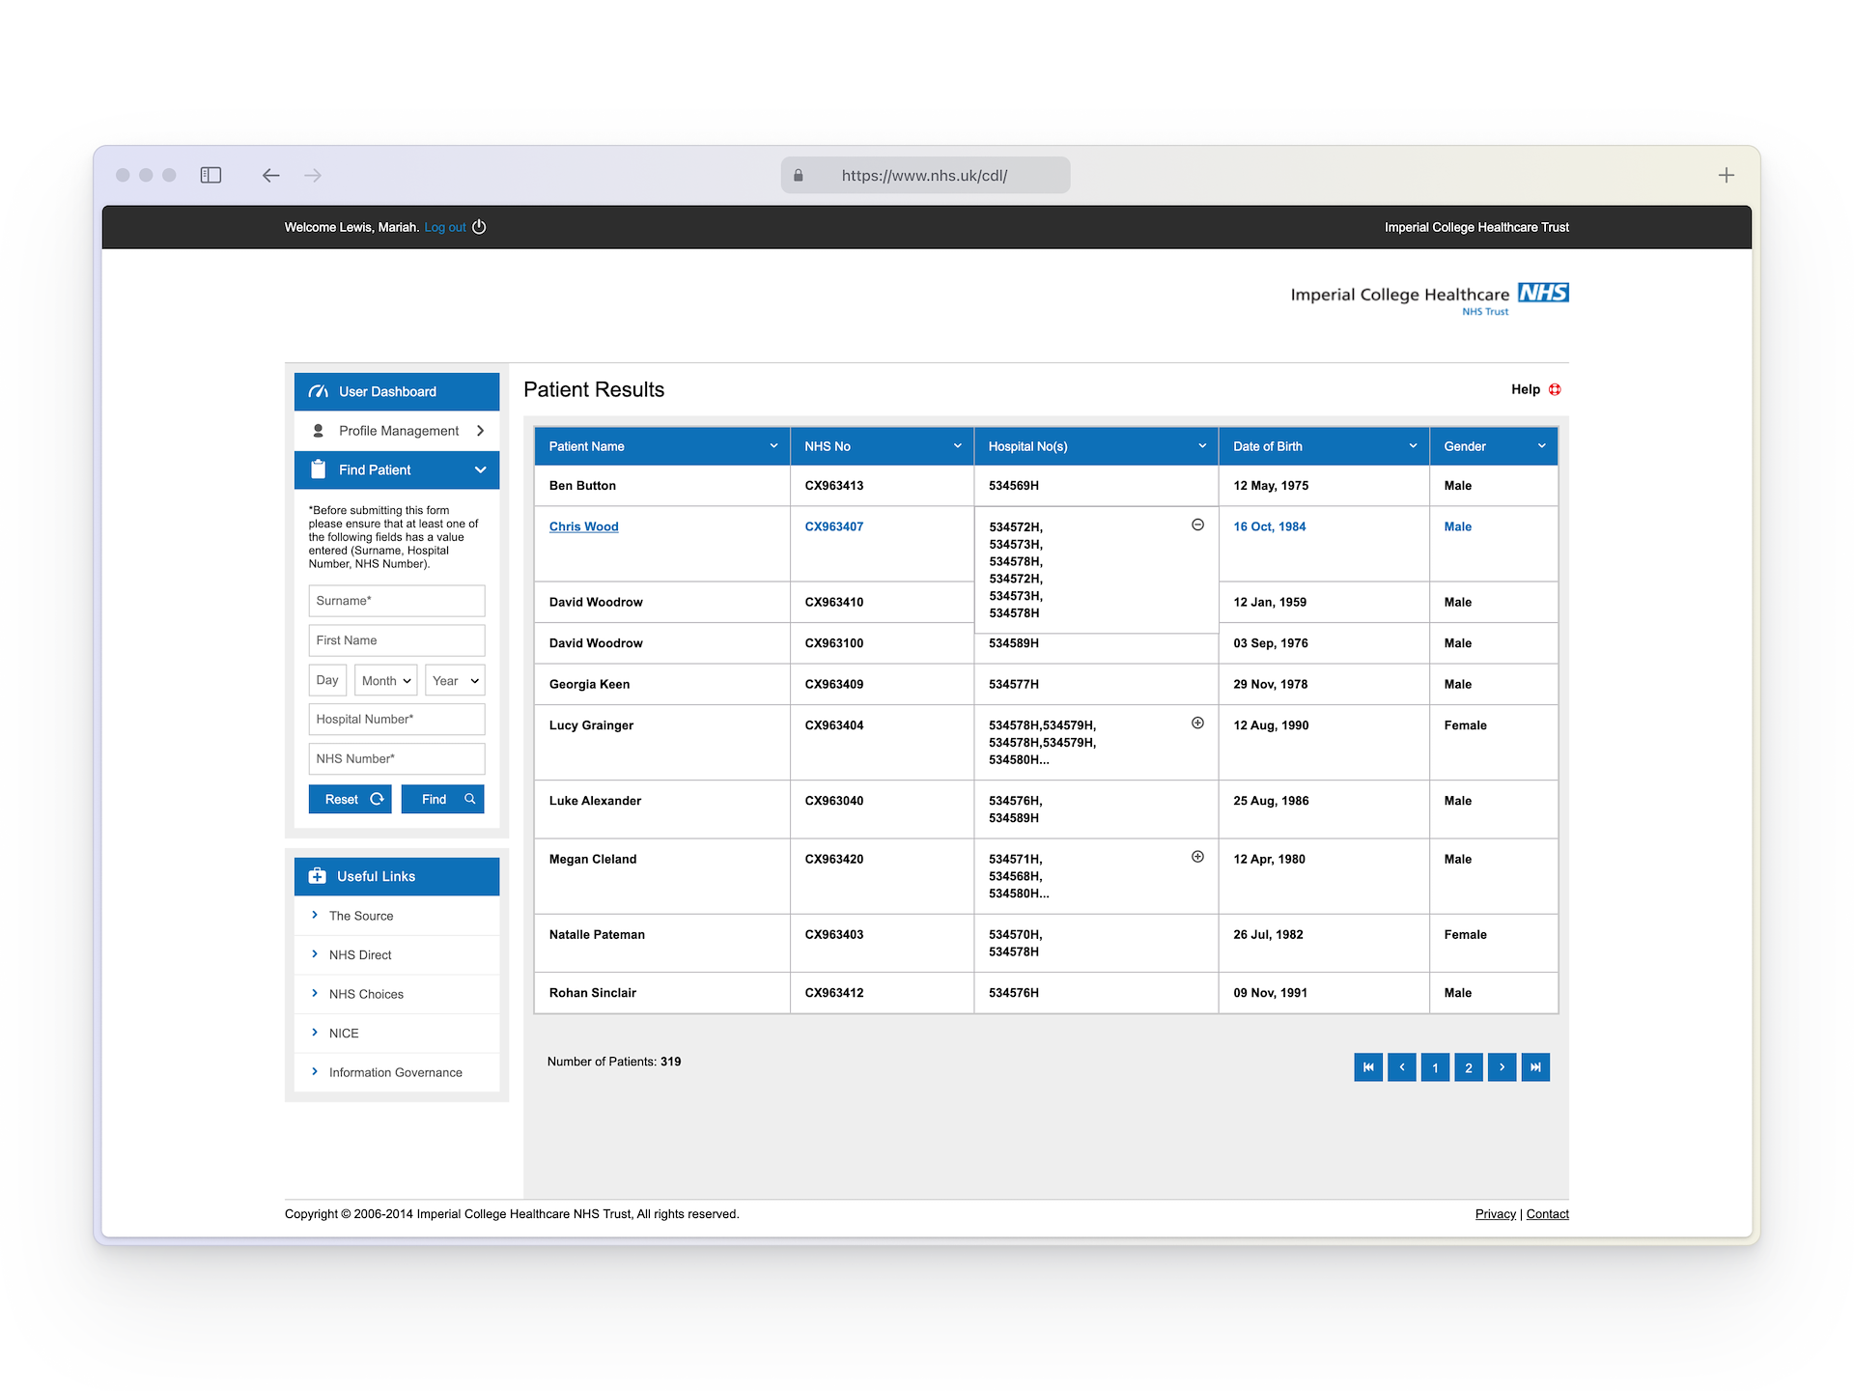
Task: Go to the previous results page arrow
Action: click(1402, 1067)
